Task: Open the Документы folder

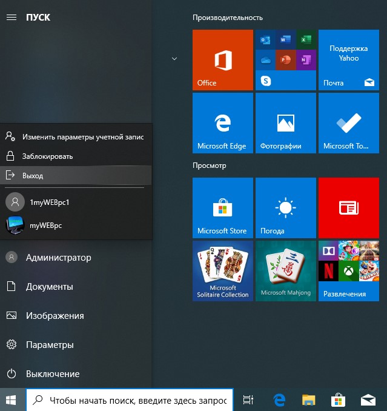Action: click(x=76, y=287)
